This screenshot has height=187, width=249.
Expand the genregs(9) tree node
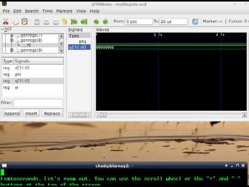12,50
